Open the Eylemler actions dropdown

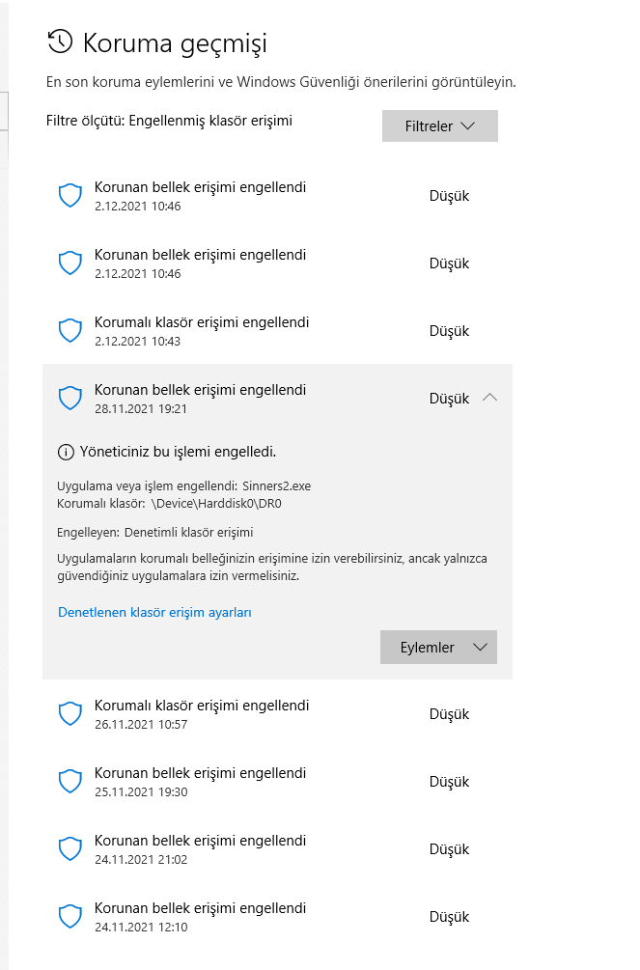(438, 648)
